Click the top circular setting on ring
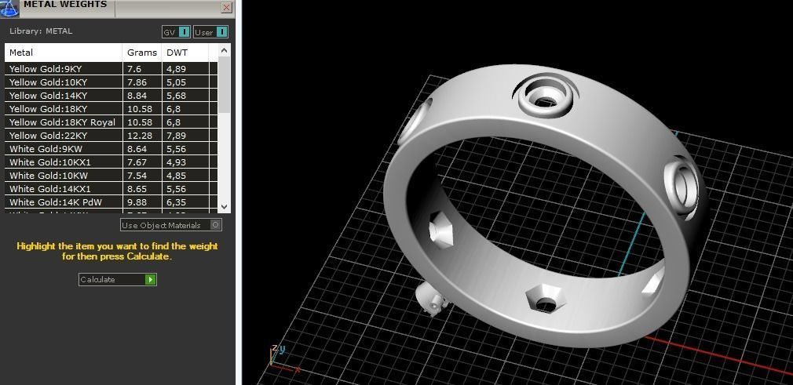The image size is (793, 385). [x=545, y=96]
